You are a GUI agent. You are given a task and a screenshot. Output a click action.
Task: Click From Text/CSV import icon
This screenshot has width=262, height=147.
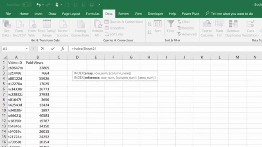click(19, 28)
